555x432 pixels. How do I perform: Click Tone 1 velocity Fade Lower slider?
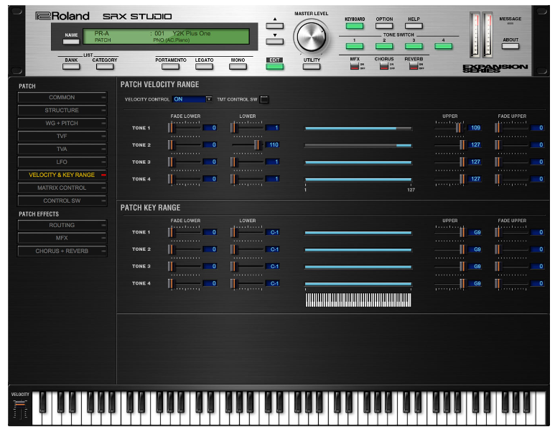click(x=185, y=127)
